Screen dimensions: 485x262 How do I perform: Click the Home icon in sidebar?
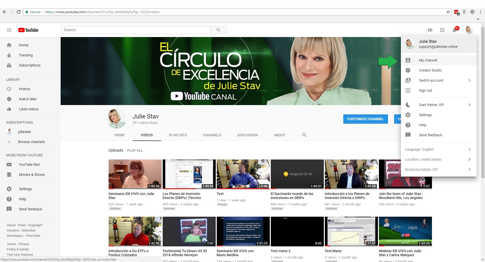pyautogui.click(x=9, y=45)
